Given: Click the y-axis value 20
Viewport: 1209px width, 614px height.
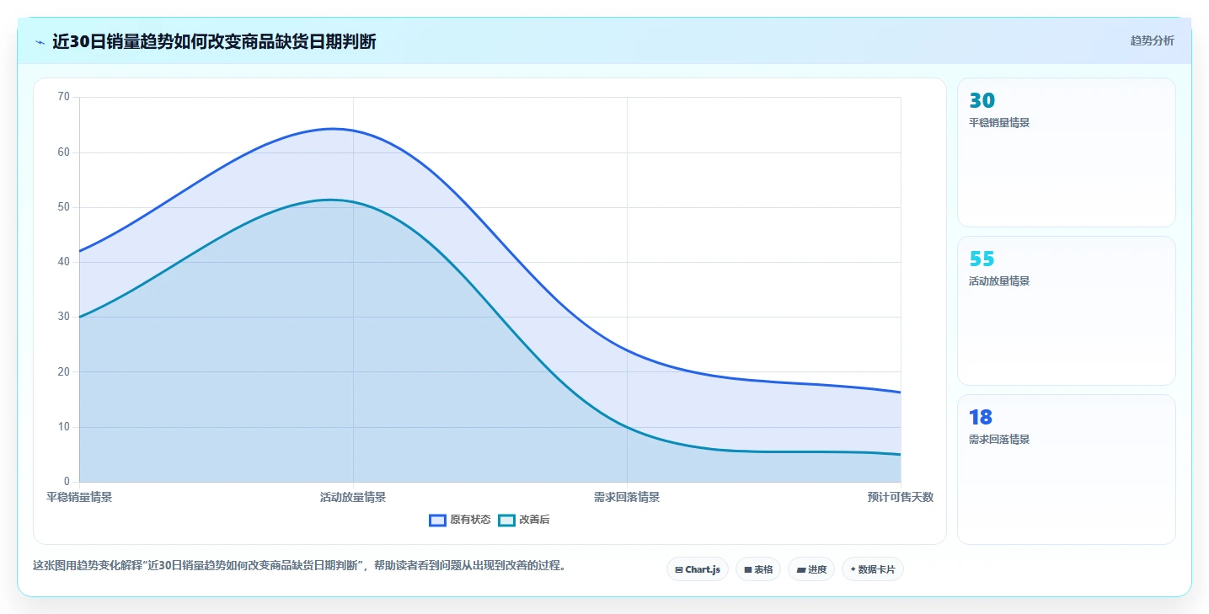Looking at the screenshot, I should 64,371.
